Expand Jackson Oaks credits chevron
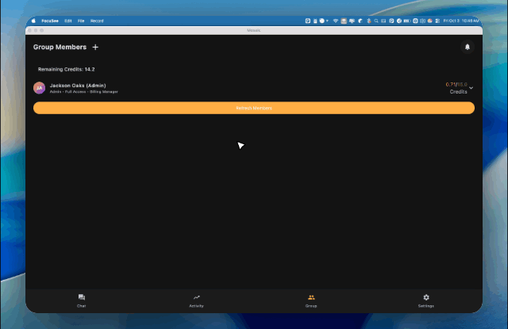This screenshot has width=508, height=329. click(x=471, y=88)
